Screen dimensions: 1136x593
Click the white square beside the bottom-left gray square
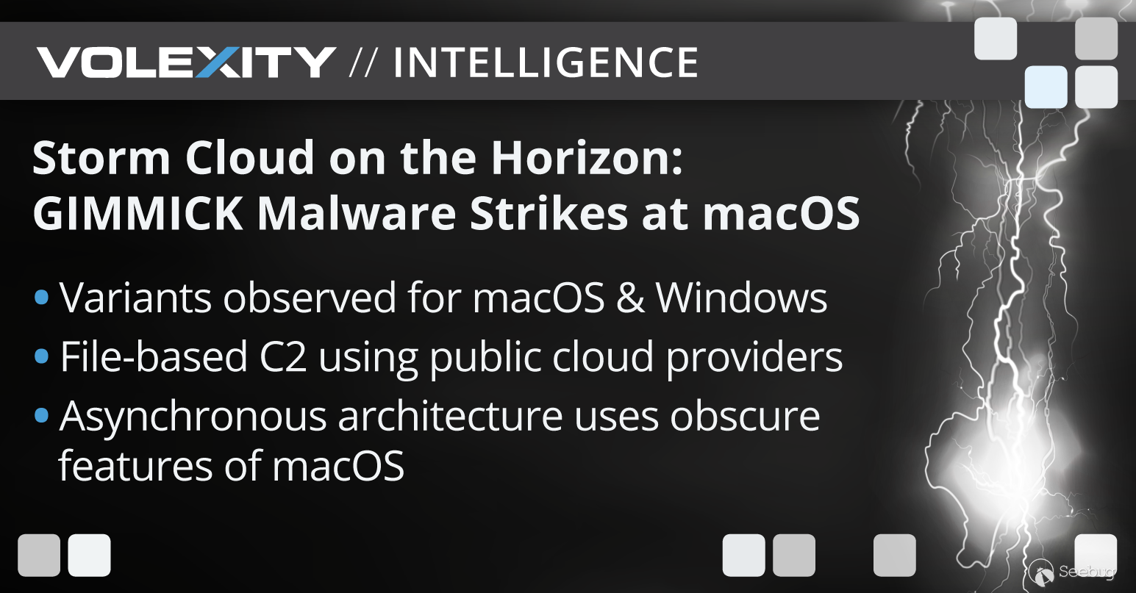point(89,555)
